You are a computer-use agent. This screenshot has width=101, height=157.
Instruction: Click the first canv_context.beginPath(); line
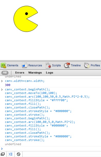27,89
